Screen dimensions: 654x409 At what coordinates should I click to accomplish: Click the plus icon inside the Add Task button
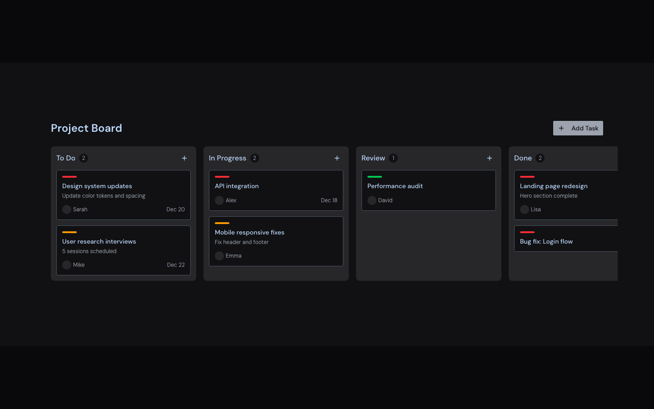coord(562,128)
